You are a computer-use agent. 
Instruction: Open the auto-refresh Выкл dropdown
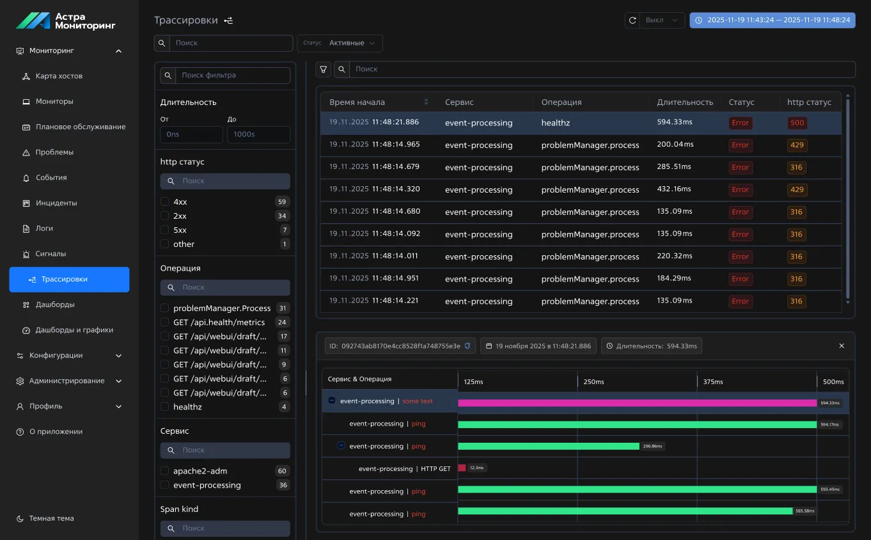662,20
